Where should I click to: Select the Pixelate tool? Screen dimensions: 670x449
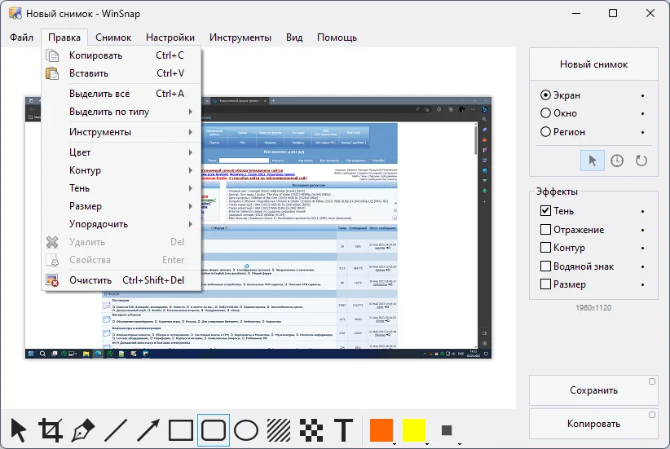[311, 430]
